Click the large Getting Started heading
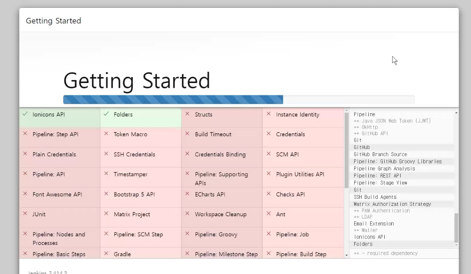Screen dimensions: 471x274 pyautogui.click(x=137, y=80)
